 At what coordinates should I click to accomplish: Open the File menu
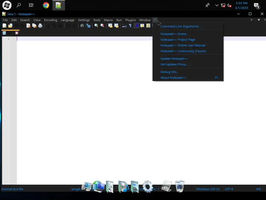5,20
